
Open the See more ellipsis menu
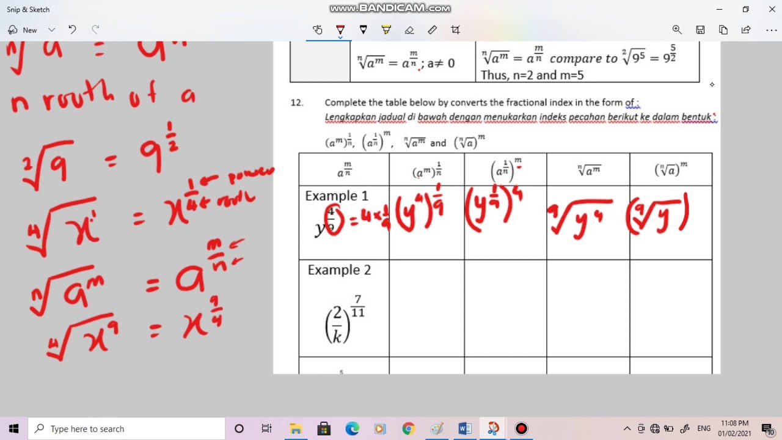(x=771, y=29)
